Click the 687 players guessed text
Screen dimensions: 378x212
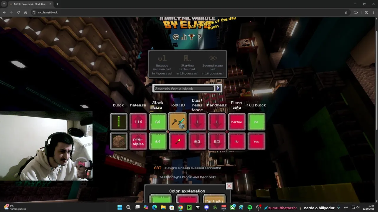[x=187, y=168]
